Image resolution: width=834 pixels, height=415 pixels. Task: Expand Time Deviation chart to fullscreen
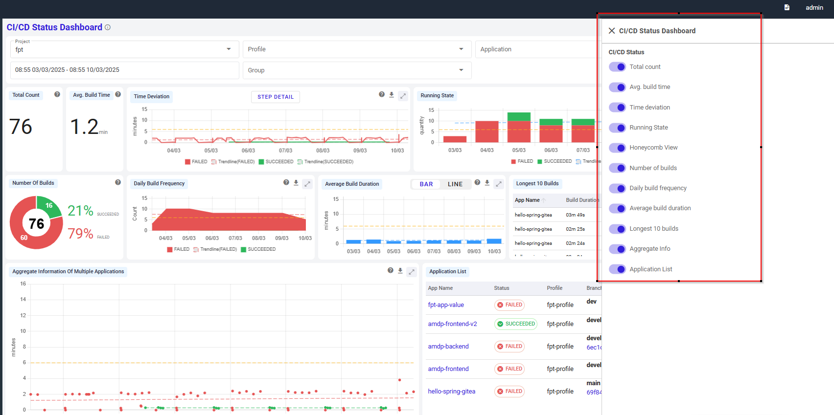[x=403, y=96]
